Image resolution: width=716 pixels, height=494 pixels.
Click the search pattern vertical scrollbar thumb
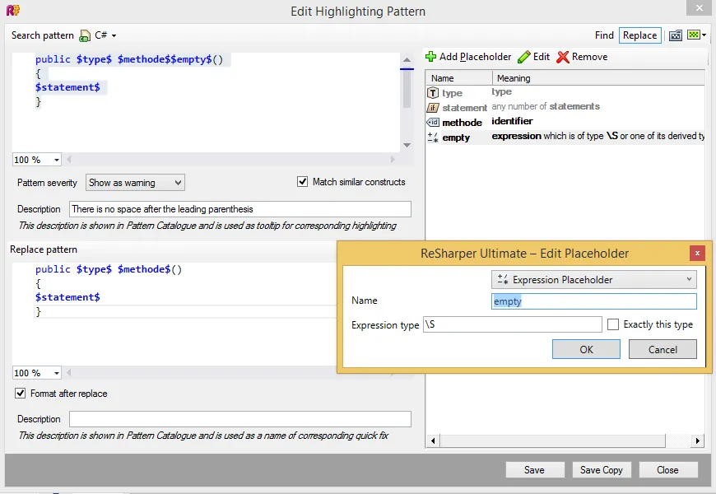point(407,89)
